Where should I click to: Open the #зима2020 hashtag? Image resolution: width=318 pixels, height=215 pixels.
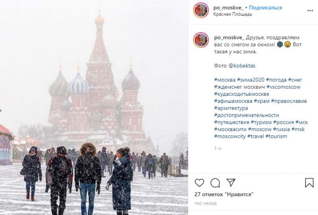[250, 80]
